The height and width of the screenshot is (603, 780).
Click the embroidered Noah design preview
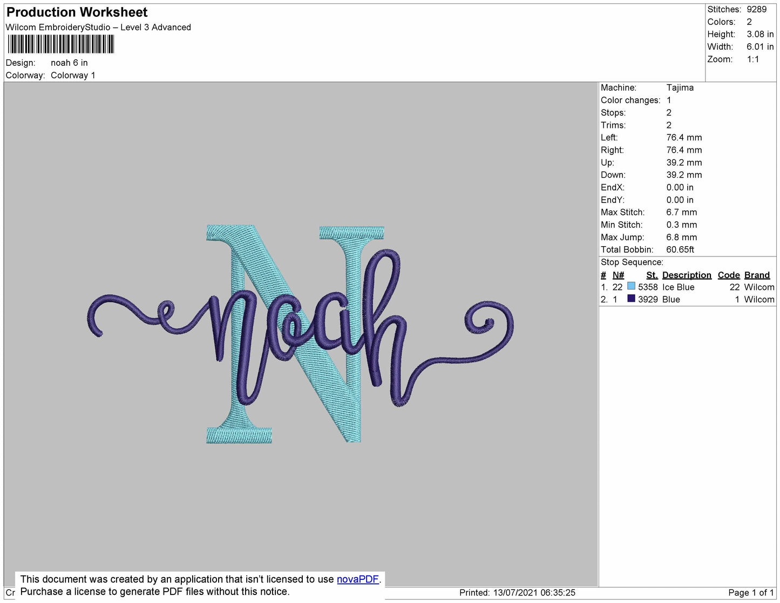[x=300, y=334]
